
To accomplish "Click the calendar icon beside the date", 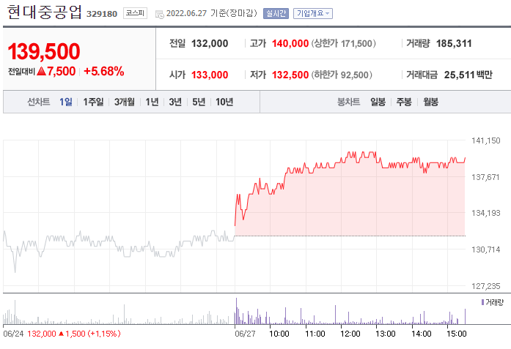I will pos(159,14).
